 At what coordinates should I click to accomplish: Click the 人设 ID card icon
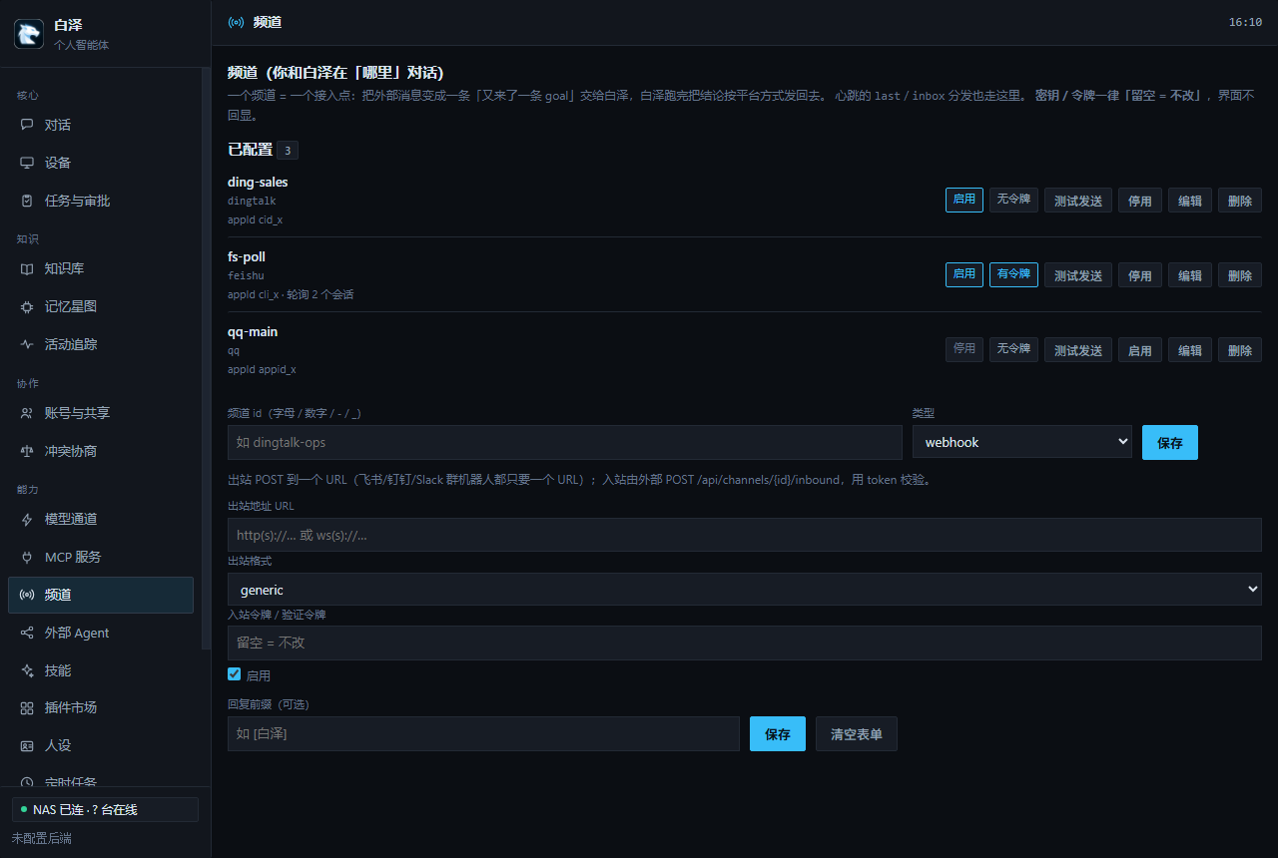(x=27, y=745)
